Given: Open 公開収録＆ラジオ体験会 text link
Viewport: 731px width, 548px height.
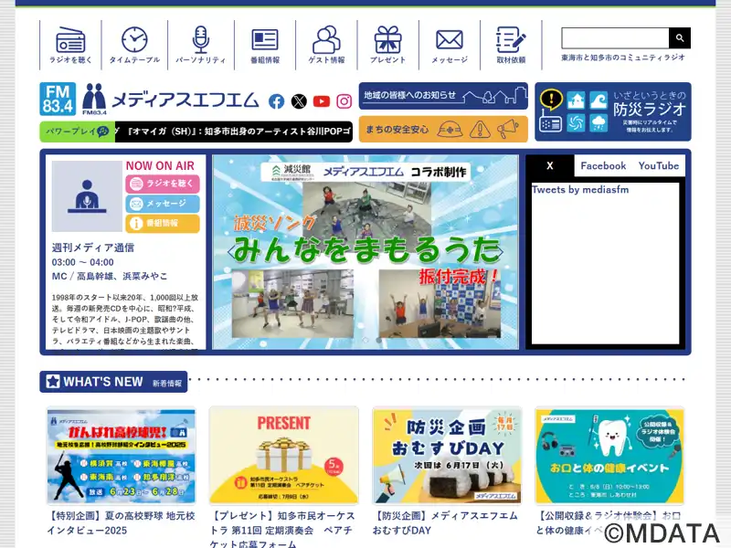Looking at the screenshot, I should click(x=609, y=522).
